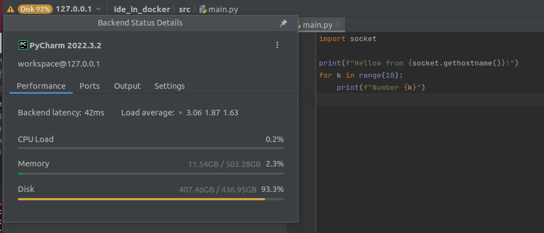
Task: Click the PyCharm logo icon
Action: pyautogui.click(x=23, y=45)
